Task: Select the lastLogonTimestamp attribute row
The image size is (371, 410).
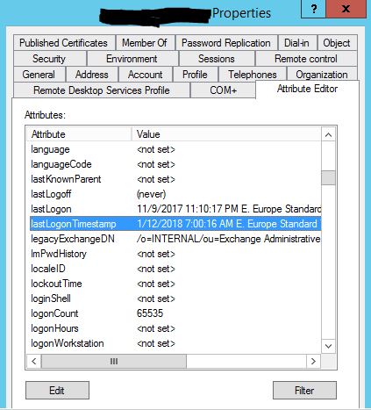Action: pyautogui.click(x=175, y=224)
